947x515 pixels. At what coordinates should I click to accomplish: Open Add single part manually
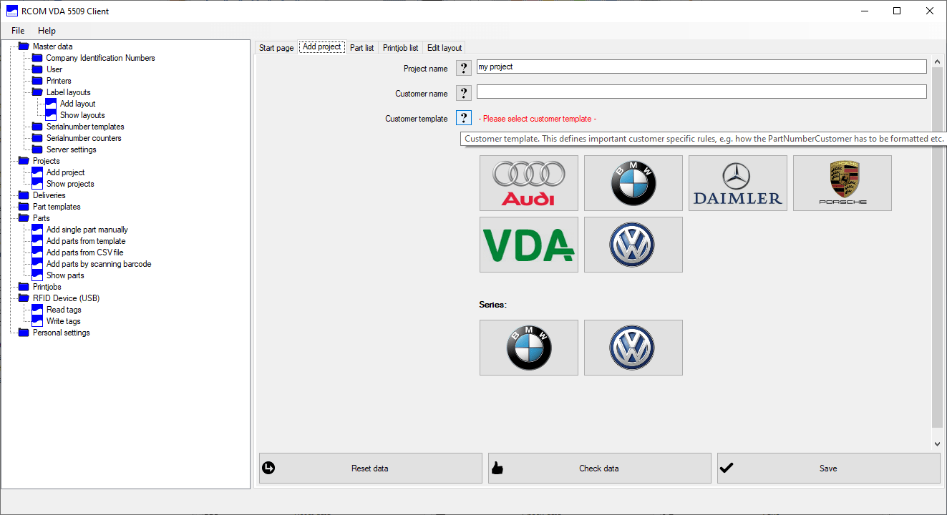(87, 230)
